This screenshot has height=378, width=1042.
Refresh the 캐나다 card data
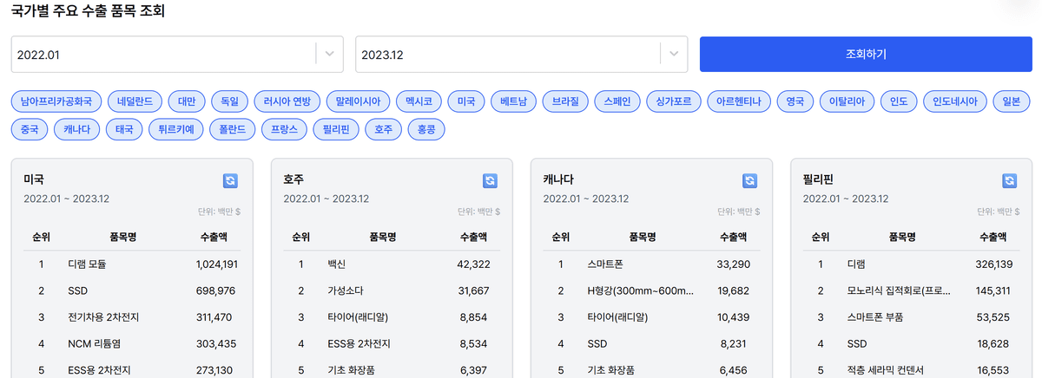[x=750, y=180]
